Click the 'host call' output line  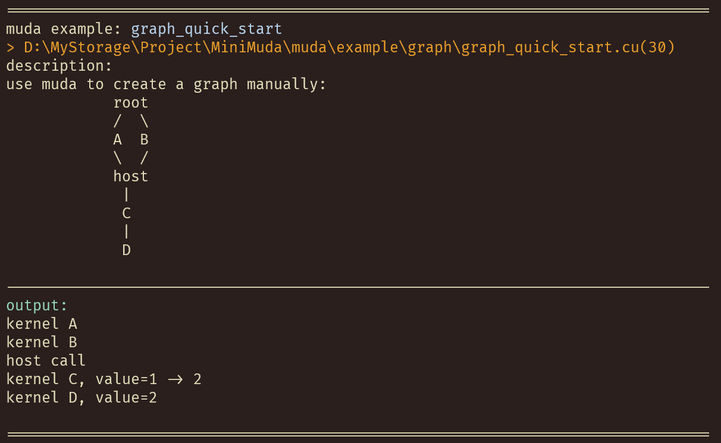click(46, 361)
